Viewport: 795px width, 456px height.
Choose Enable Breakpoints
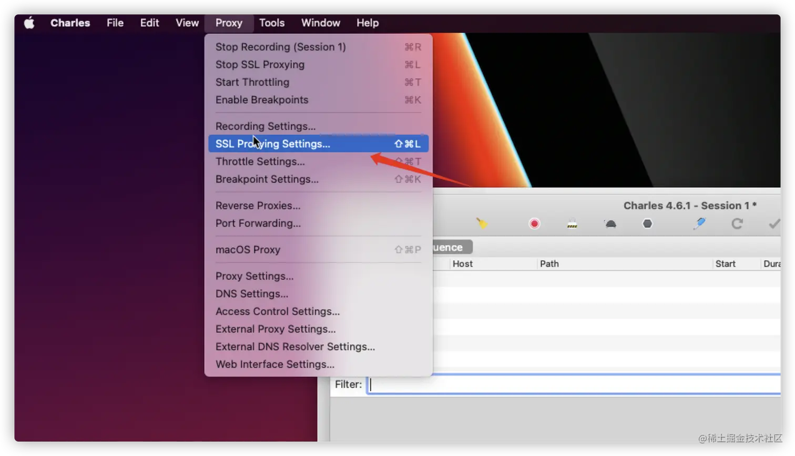(x=318, y=100)
